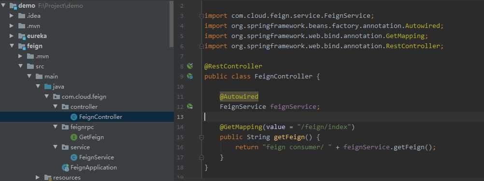Click the feign module folder icon

click(x=22, y=47)
